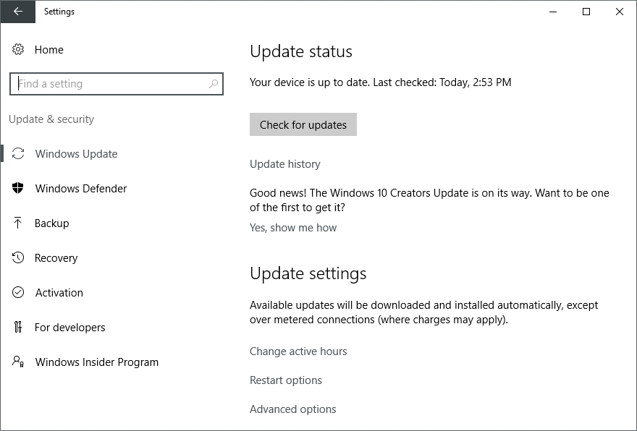This screenshot has height=431, width=637.
Task: Open the Restart options link
Action: pyautogui.click(x=286, y=380)
